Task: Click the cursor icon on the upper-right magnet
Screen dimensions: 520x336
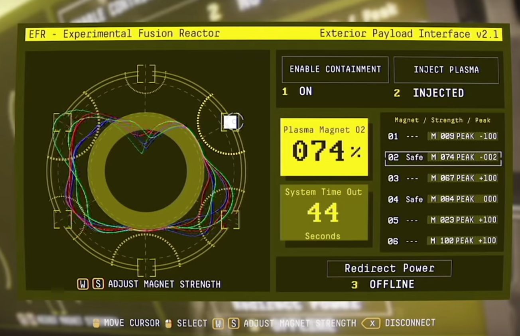Action: tap(230, 122)
